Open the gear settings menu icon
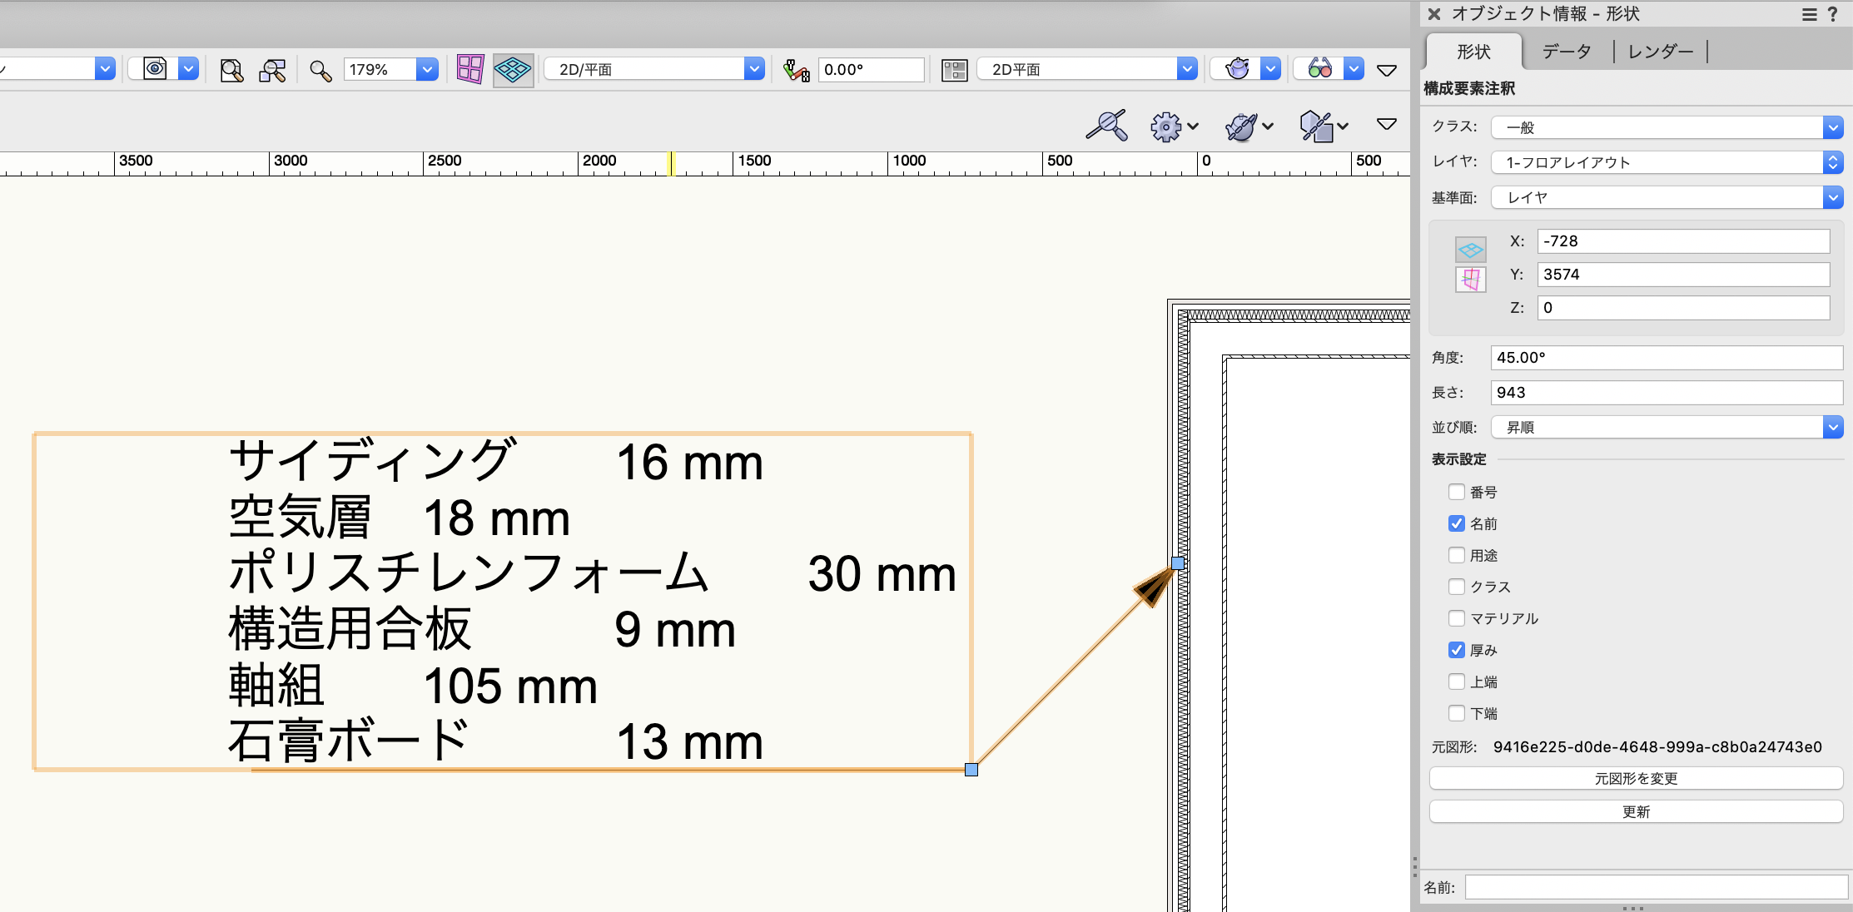1853x912 pixels. 1173,126
